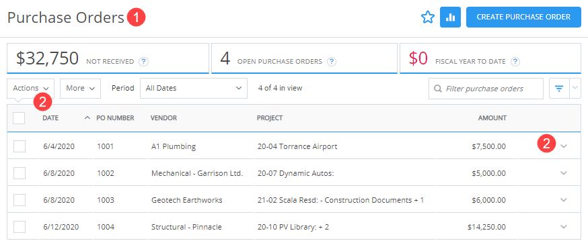This screenshot has width=588, height=245.
Task: Click the favorite star icon
Action: click(427, 17)
